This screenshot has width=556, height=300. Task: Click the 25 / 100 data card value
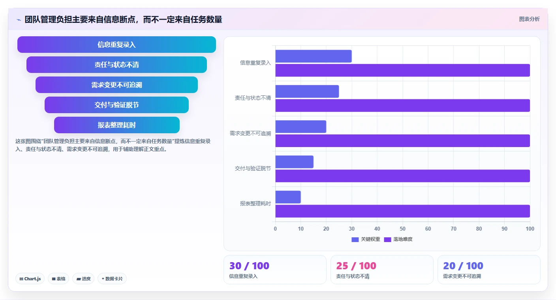click(356, 266)
